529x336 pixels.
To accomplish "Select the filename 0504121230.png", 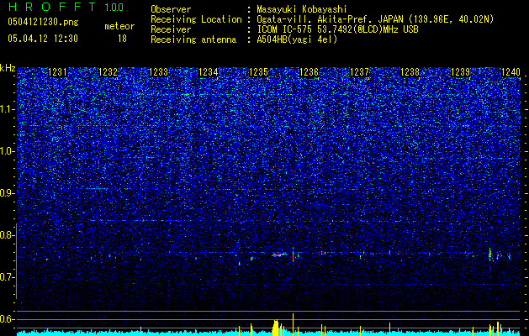I will (x=43, y=22).
